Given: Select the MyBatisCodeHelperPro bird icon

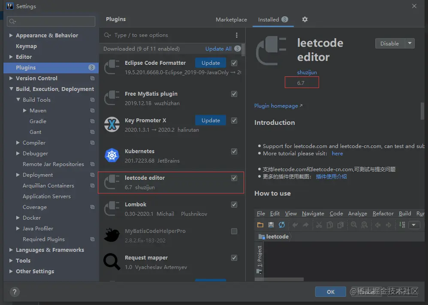Looking at the screenshot, I should 112,235.
